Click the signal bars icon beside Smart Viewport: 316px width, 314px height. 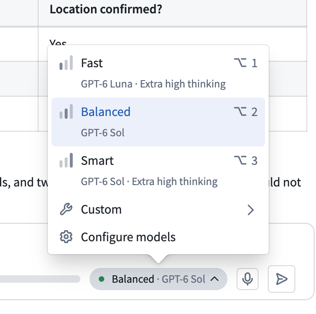pos(66,160)
